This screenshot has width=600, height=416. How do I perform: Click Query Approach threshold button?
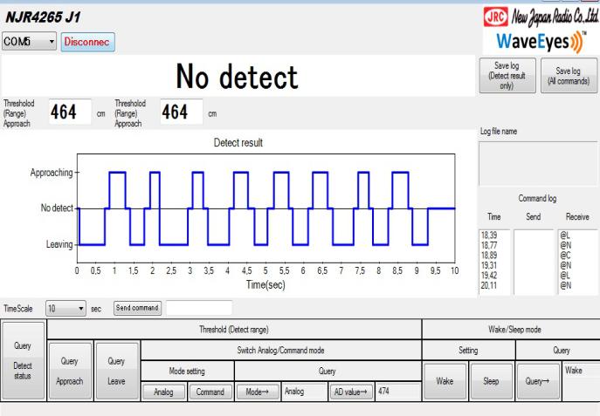pyautogui.click(x=70, y=371)
